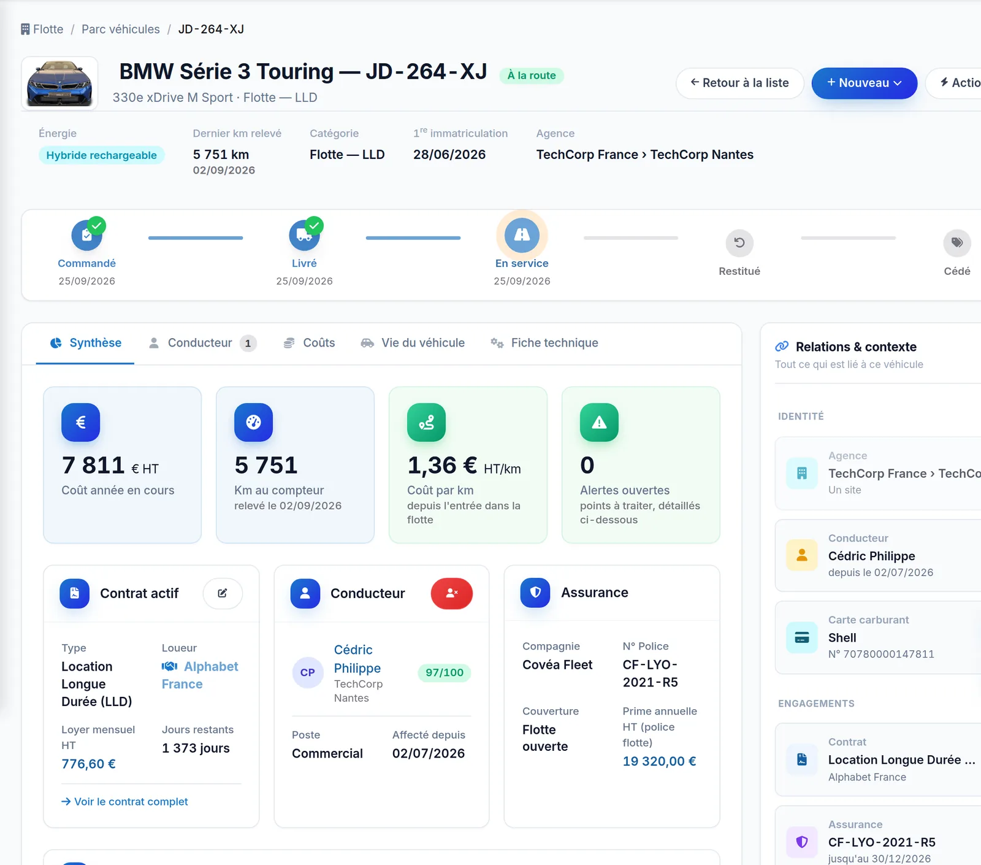Select the En service road icon

[522, 235]
